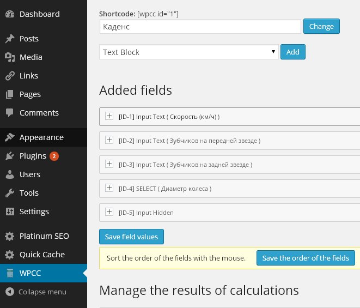The height and width of the screenshot is (308, 360).
Task: Click the Tools wrench icon
Action: 9,193
